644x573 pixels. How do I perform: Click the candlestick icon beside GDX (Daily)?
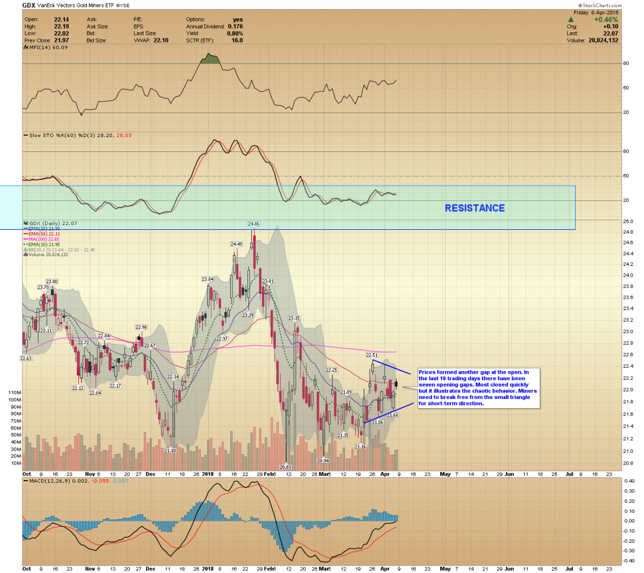coord(25,223)
